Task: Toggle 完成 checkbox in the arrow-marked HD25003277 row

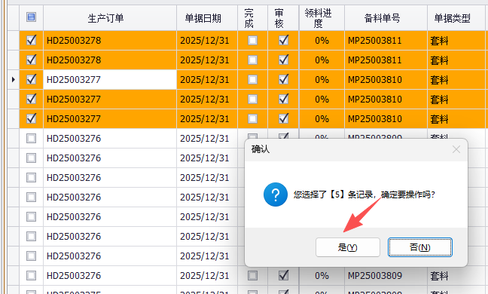Action: pos(252,80)
